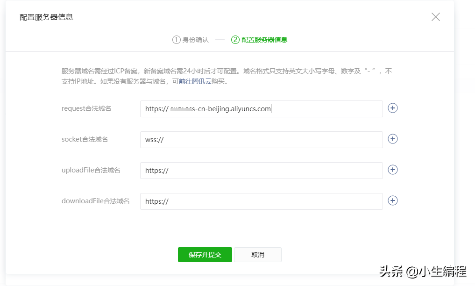The height and width of the screenshot is (286, 475).
Task: Click the 保存并提交 button
Action: pyautogui.click(x=205, y=255)
